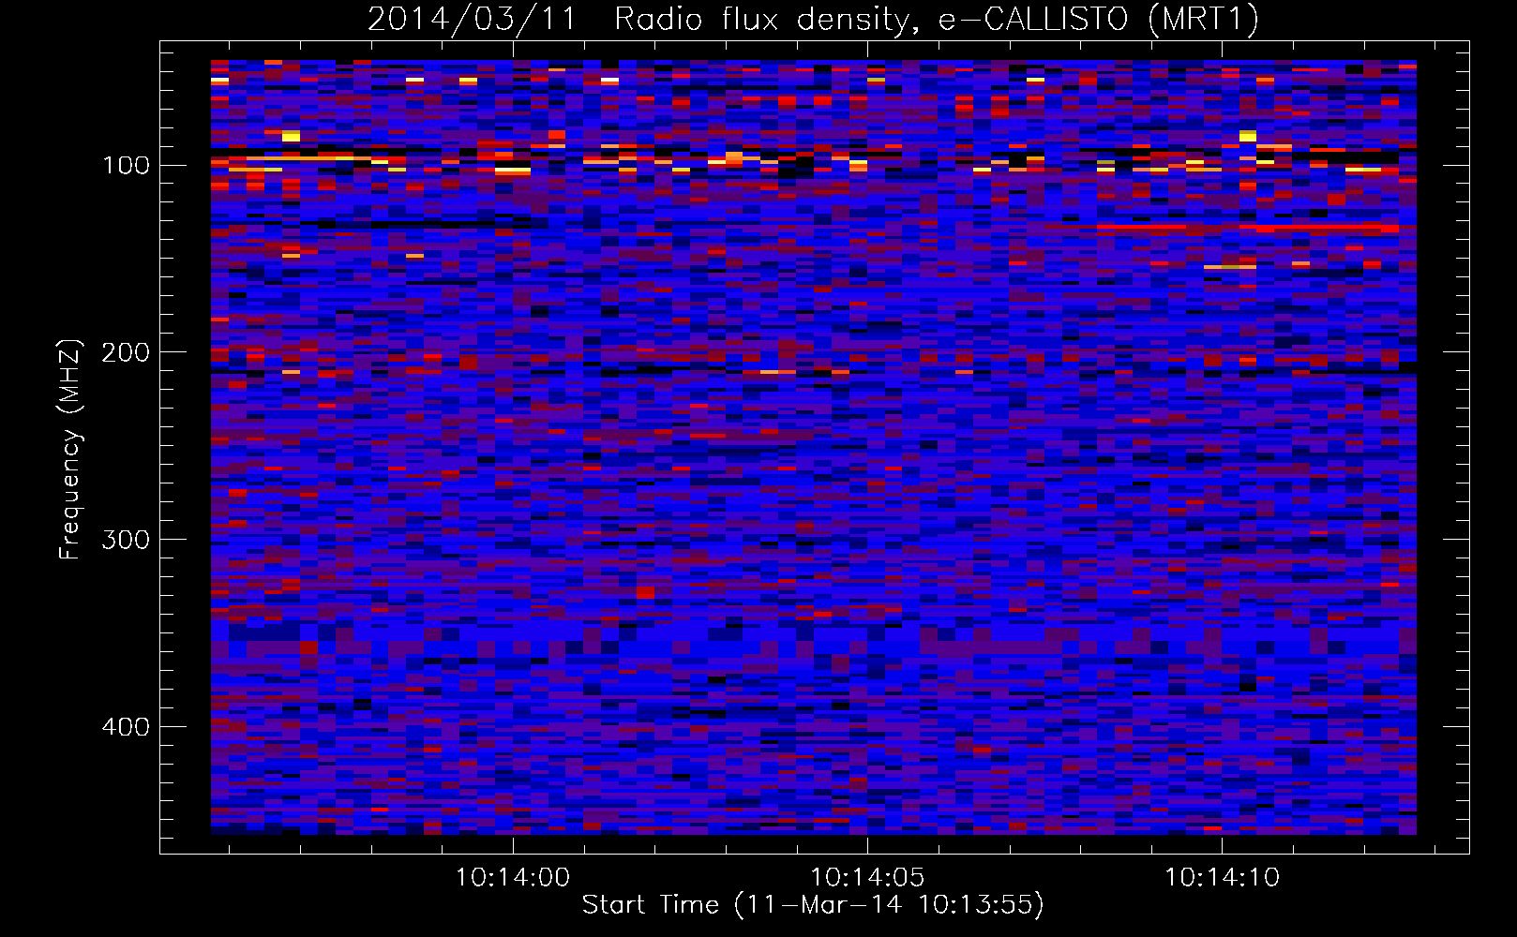Click the 300 frequency tick label
The image size is (1517, 937).
pos(126,541)
